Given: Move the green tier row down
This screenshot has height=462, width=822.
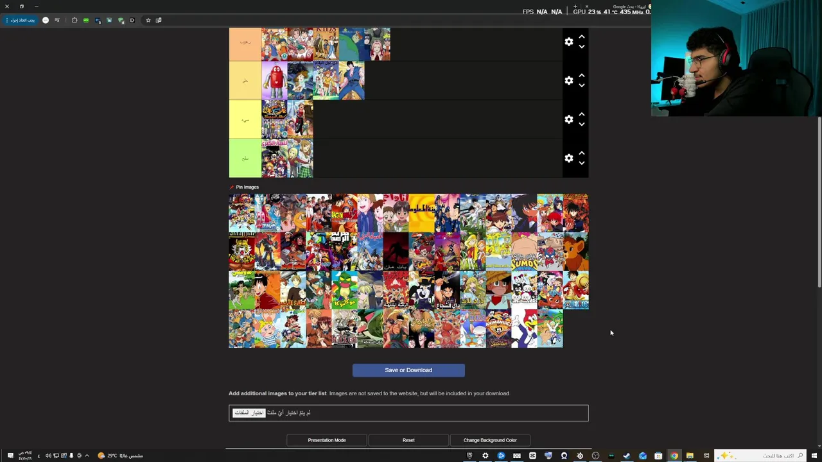Looking at the screenshot, I should pos(581,163).
